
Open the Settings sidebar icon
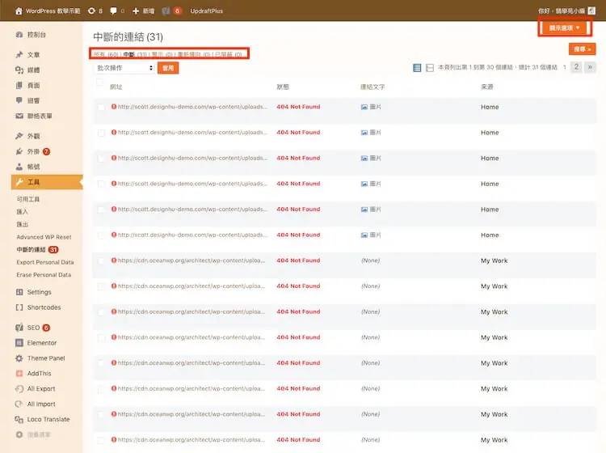click(19, 292)
